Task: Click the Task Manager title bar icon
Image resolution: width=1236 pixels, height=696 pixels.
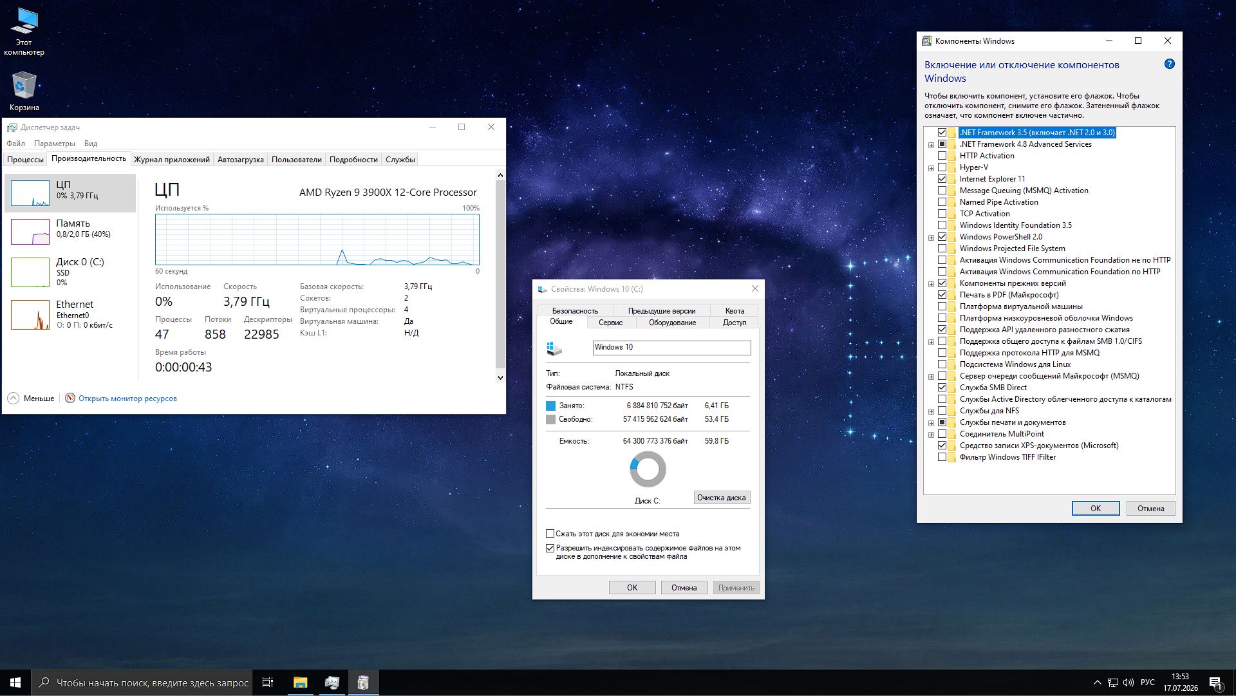Action: pos(12,127)
